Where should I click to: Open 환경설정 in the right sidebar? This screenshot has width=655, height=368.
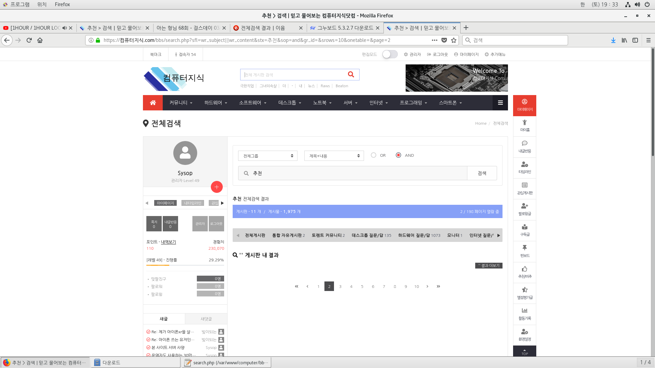[525, 335]
